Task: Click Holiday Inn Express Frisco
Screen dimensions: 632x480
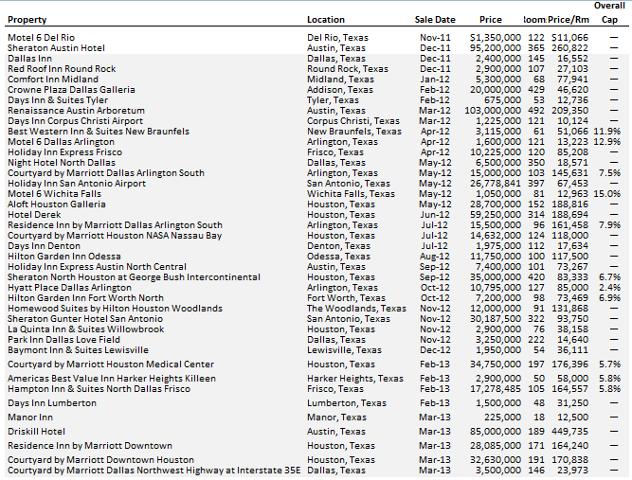Action: [x=64, y=152]
